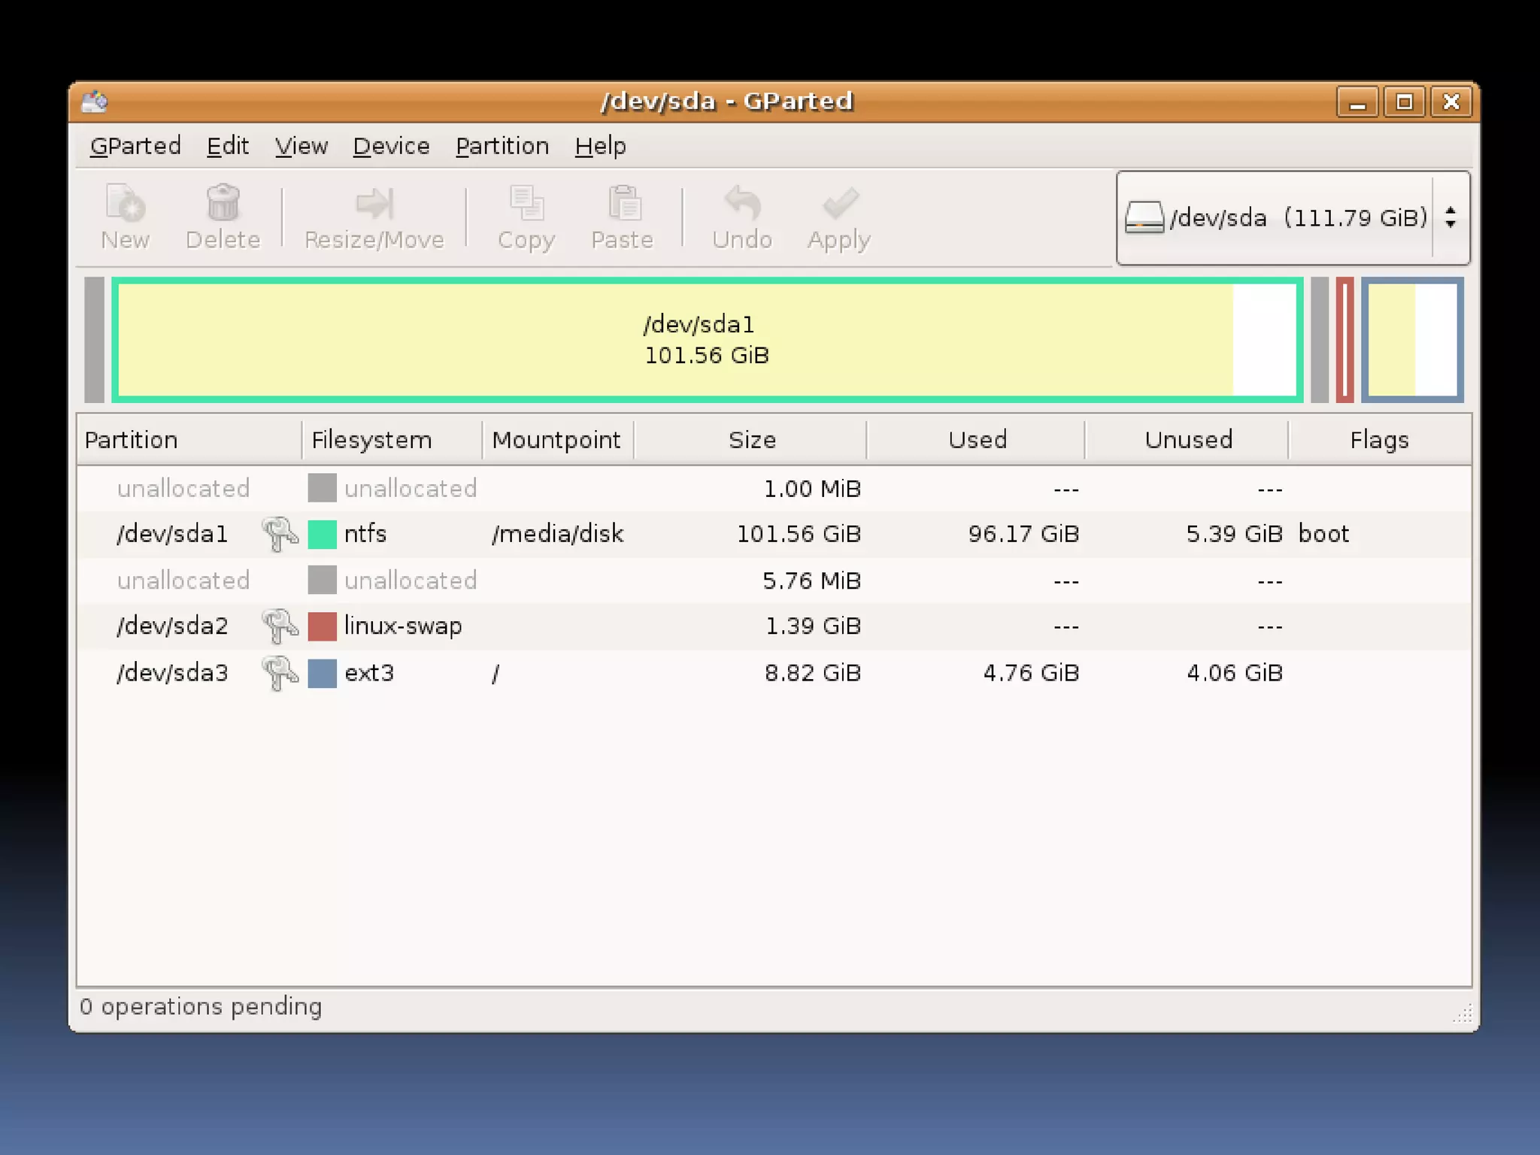Image resolution: width=1540 pixels, height=1155 pixels.
Task: Click the New partition toolbar icon
Action: 125,205
